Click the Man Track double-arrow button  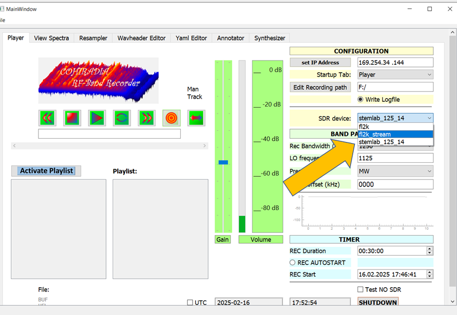(x=196, y=118)
